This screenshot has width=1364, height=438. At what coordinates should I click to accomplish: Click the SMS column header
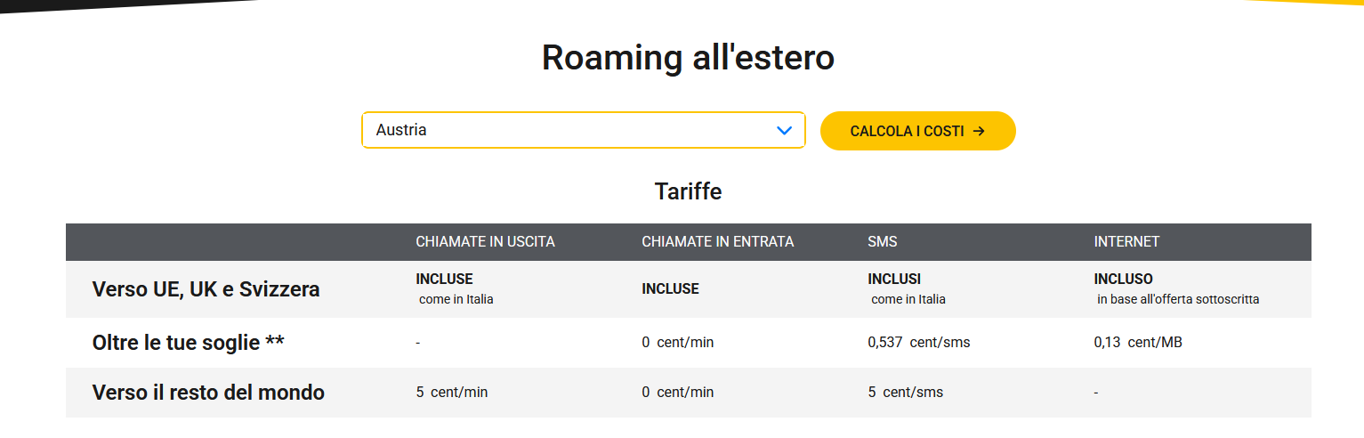coord(883,242)
